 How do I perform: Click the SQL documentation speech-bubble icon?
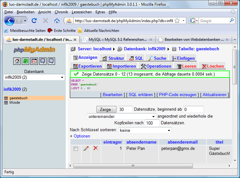[51, 61]
